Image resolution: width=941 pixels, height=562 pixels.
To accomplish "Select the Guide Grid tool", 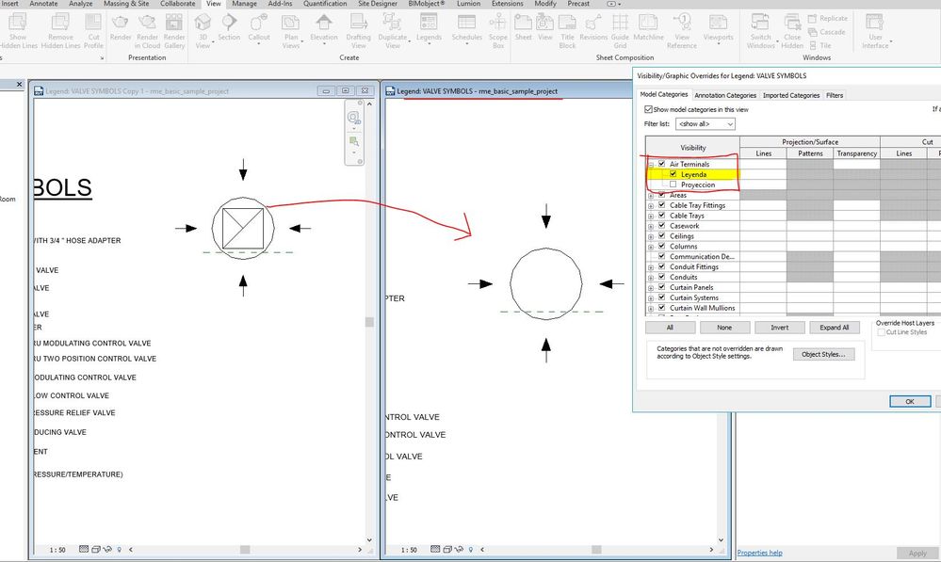I will 620,23.
